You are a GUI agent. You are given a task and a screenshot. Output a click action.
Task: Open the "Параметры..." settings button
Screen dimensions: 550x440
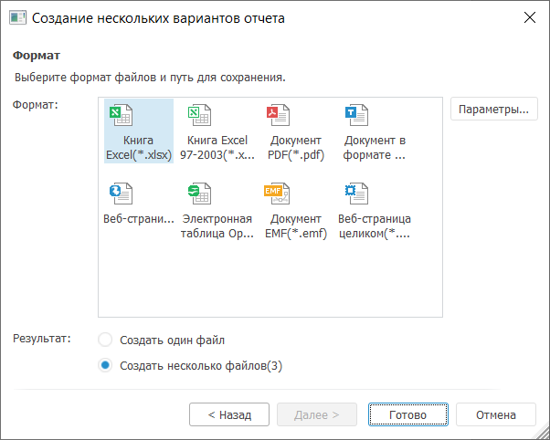point(493,110)
